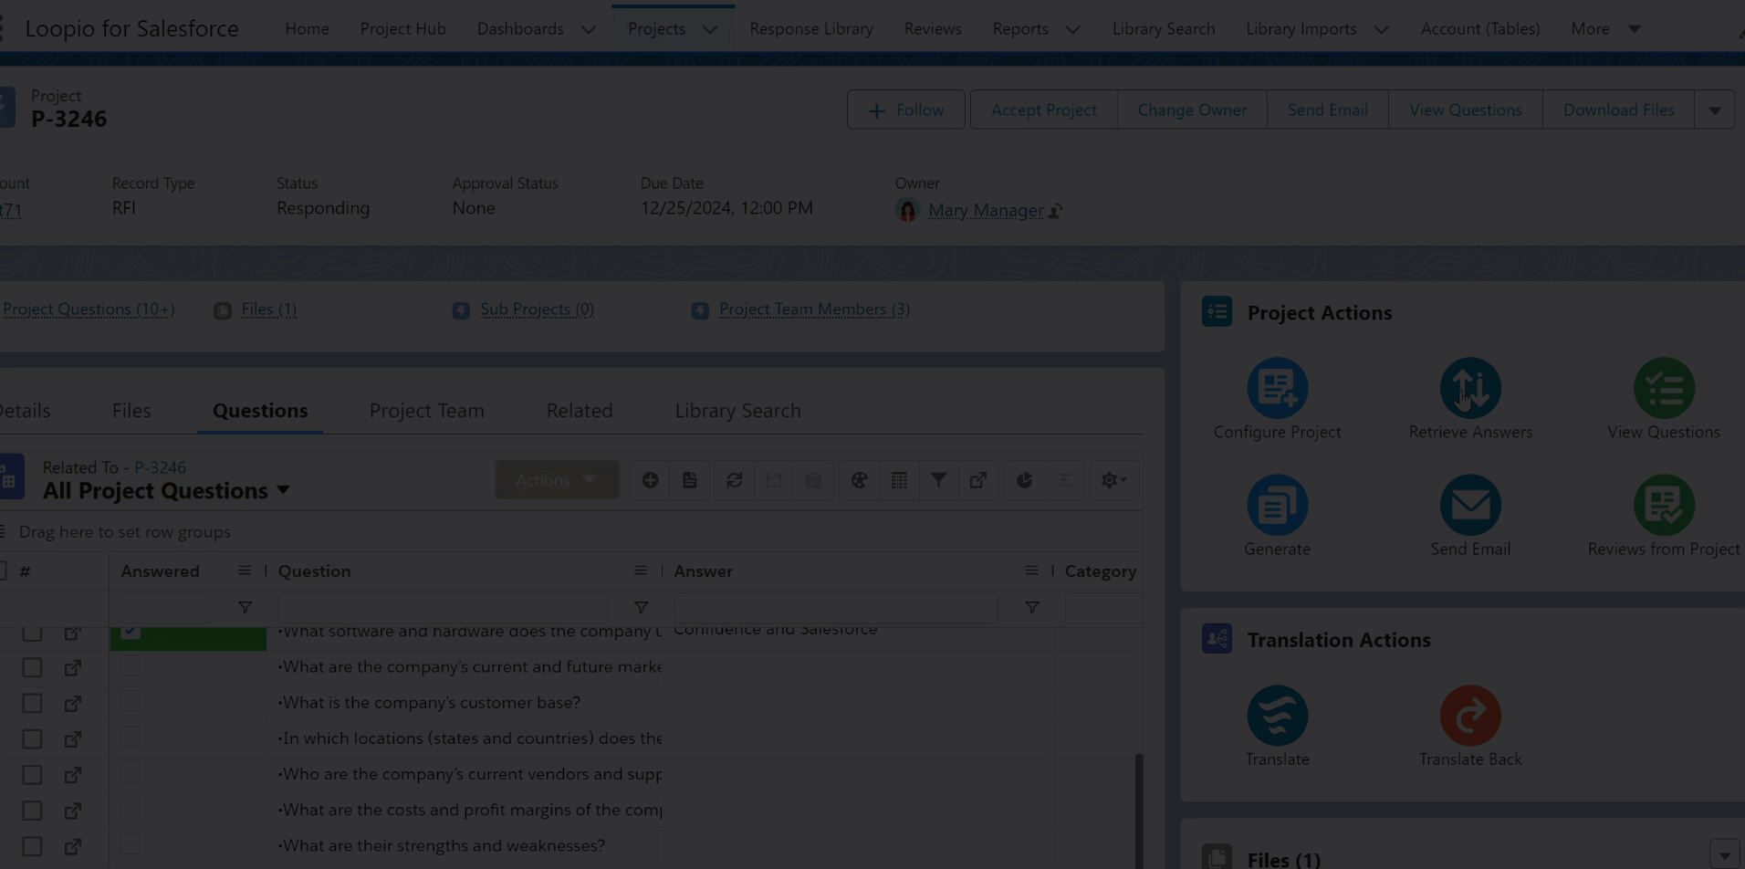Open record link for strengths and weaknesses row
This screenshot has height=869, width=1745.
coord(73,847)
